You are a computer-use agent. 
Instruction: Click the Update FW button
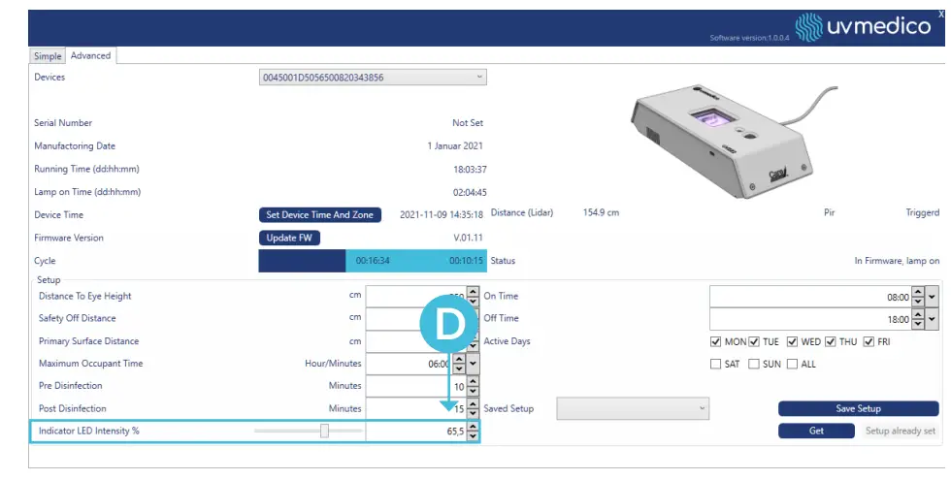(289, 238)
